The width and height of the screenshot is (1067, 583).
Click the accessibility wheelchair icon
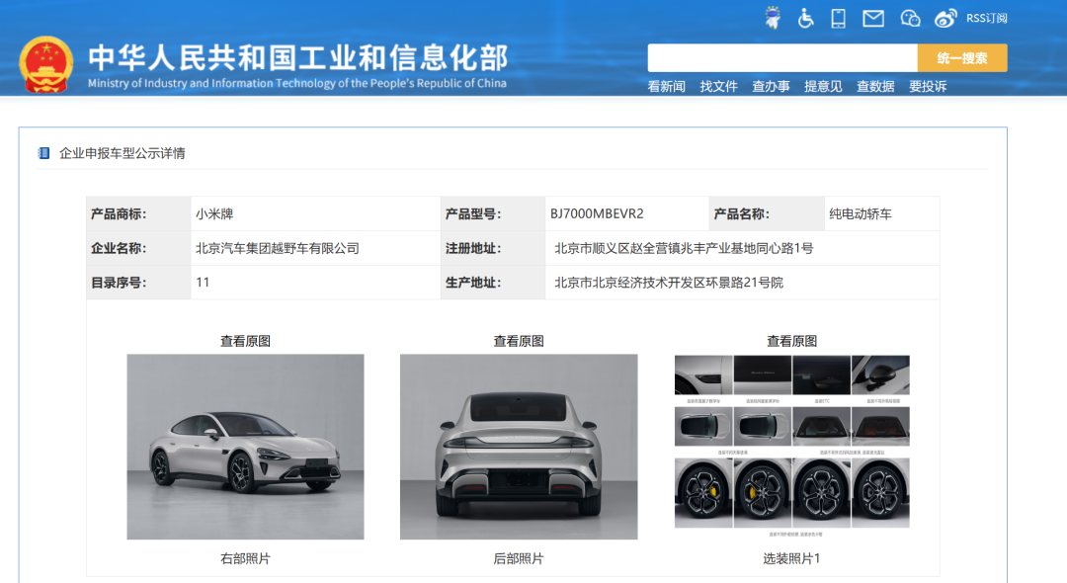click(x=805, y=17)
